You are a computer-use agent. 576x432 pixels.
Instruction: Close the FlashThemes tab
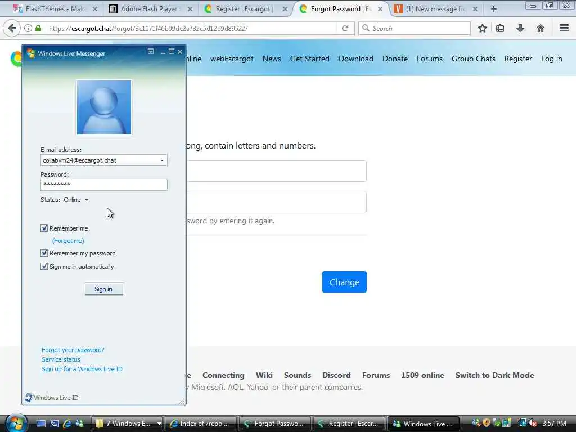click(x=94, y=9)
